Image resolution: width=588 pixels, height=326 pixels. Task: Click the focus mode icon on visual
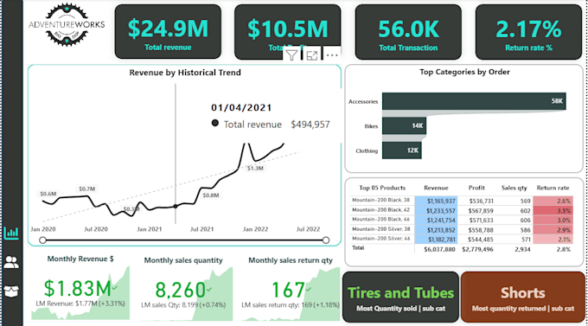pos(312,55)
